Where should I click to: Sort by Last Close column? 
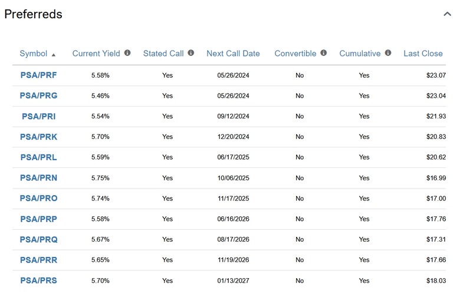click(x=423, y=54)
